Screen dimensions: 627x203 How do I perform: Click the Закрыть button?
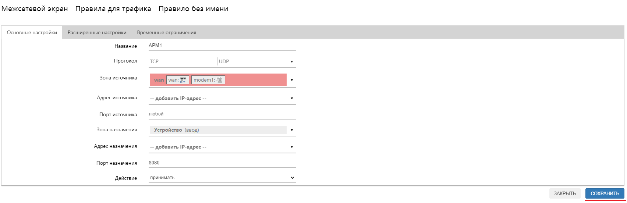coord(565,193)
